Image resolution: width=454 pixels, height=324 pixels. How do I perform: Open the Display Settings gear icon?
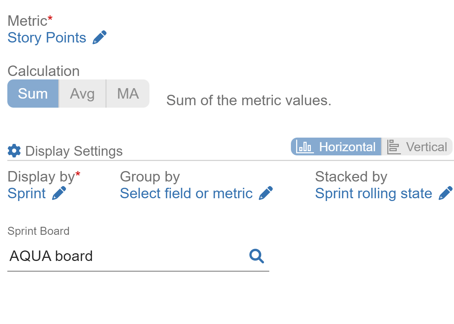coord(13,151)
